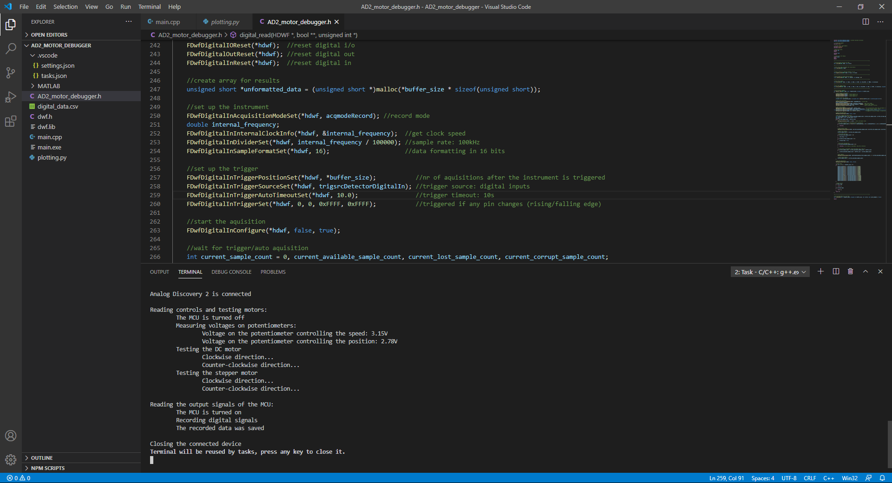This screenshot has height=483, width=892.
Task: Expand the NPM SCRIPTS section
Action: [81, 468]
